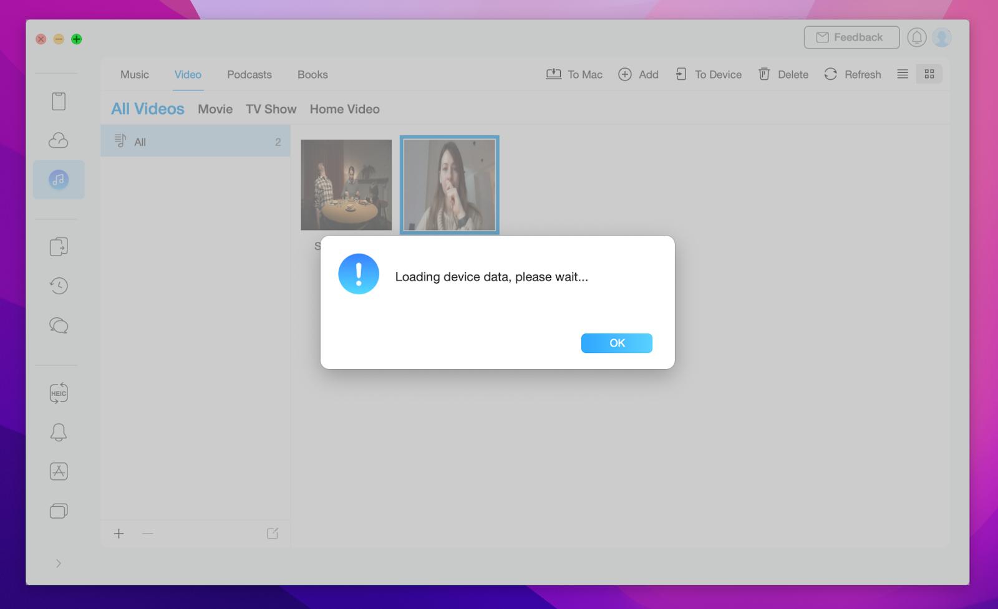The width and height of the screenshot is (998, 609).
Task: Switch to the Books tab
Action: tap(312, 75)
